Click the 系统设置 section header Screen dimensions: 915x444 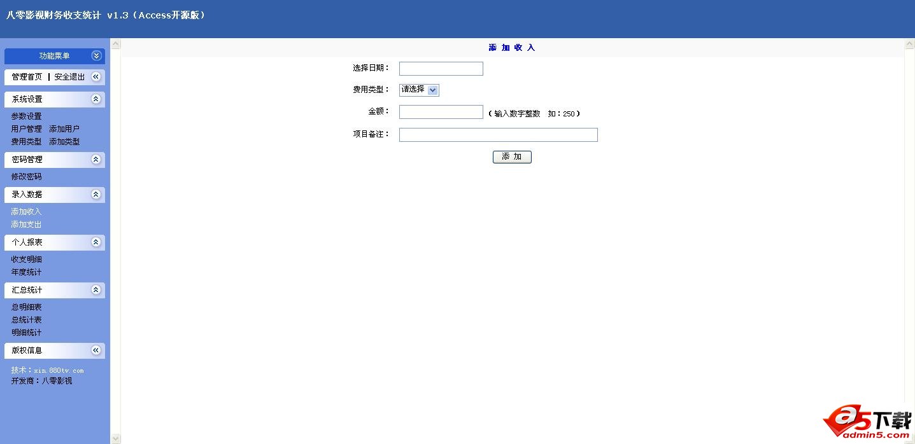tap(55, 99)
